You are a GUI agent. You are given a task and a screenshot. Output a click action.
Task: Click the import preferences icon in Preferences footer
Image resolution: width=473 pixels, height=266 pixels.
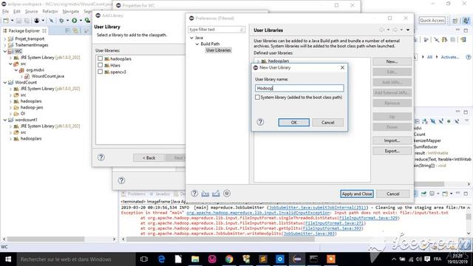click(205, 194)
